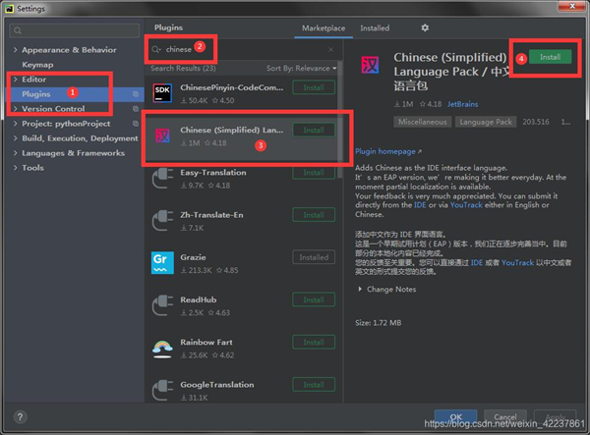Click the Chinese Simplified language pack icon
This screenshot has height=435, width=590.
click(163, 136)
